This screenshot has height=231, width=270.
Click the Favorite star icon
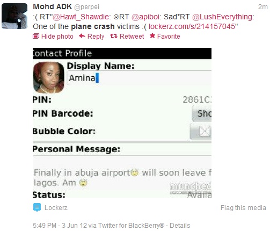coord(152,36)
